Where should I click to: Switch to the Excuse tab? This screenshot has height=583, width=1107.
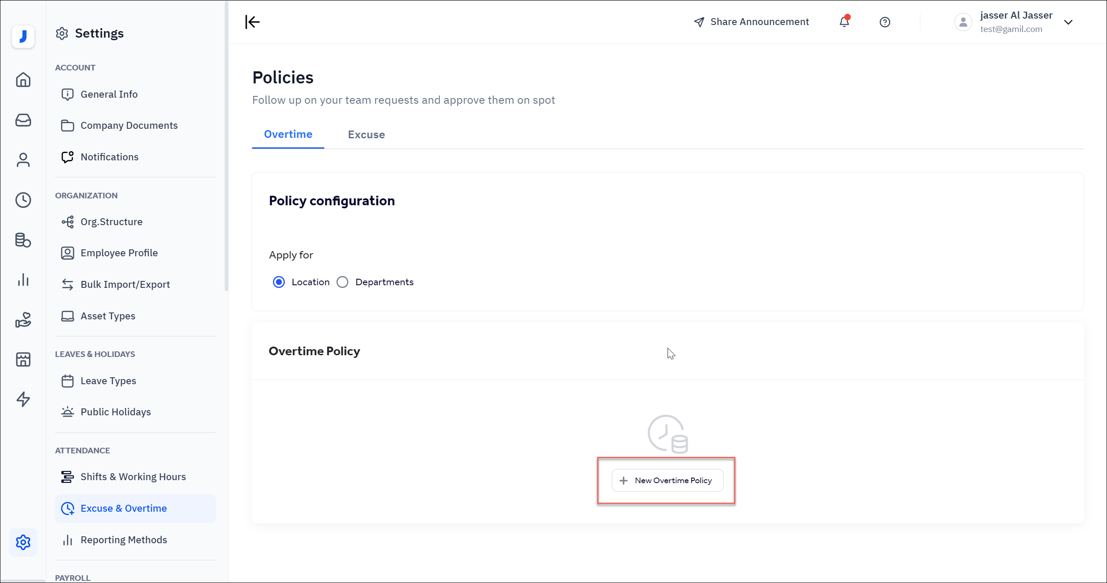click(366, 135)
